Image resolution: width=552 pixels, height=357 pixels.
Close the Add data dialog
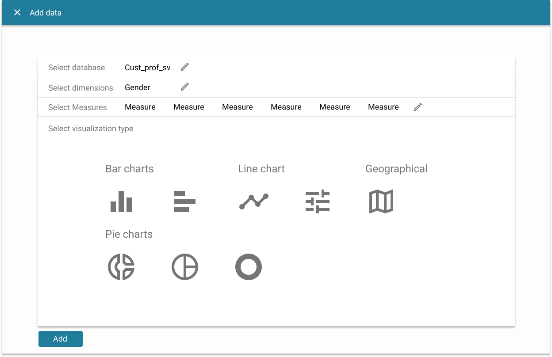point(17,12)
